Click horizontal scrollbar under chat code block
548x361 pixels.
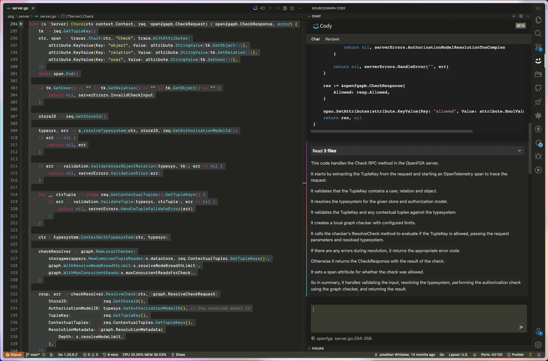(392, 131)
